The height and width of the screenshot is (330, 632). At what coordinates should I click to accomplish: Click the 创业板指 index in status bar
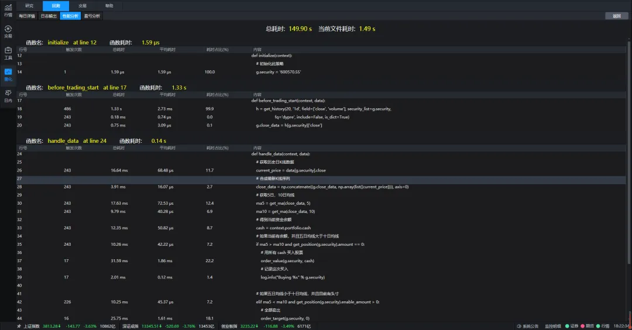point(229,326)
